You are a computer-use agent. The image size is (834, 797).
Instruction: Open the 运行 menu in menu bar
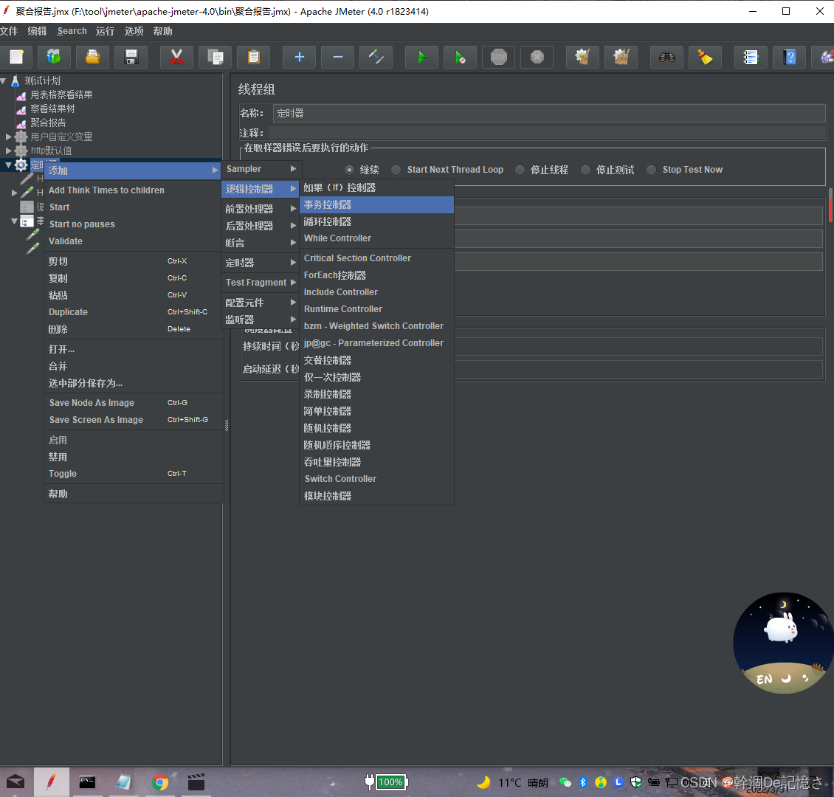[x=105, y=32]
